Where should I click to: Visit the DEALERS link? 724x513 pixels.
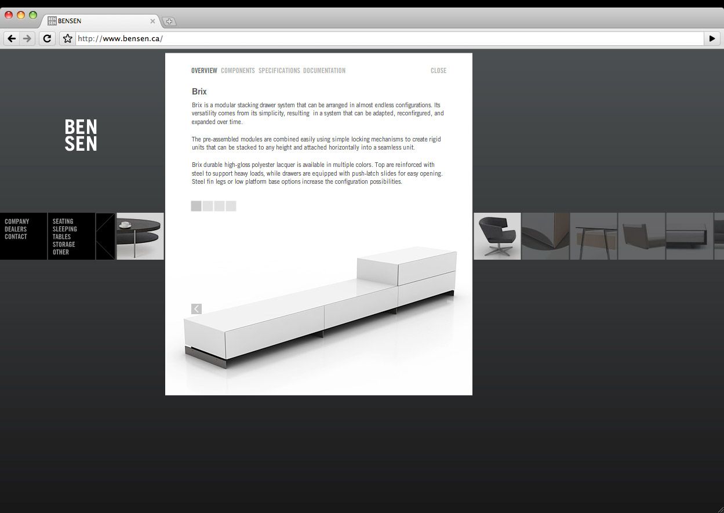click(14, 228)
